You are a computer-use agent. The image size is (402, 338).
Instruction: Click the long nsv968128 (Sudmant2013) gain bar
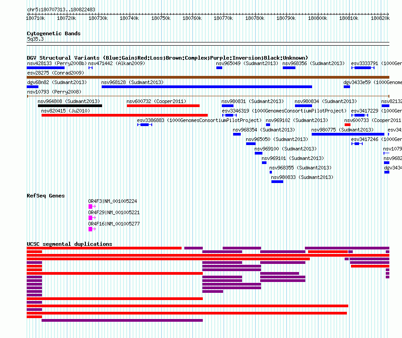tap(206, 87)
